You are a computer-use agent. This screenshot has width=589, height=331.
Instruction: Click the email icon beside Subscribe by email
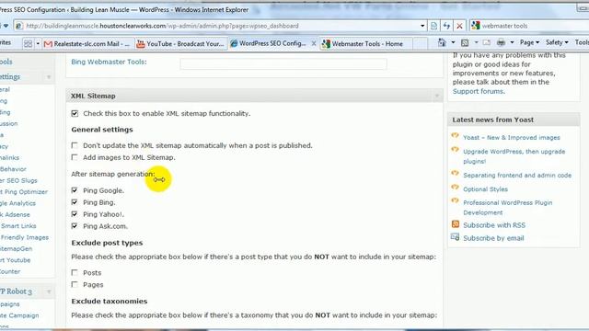(456, 237)
